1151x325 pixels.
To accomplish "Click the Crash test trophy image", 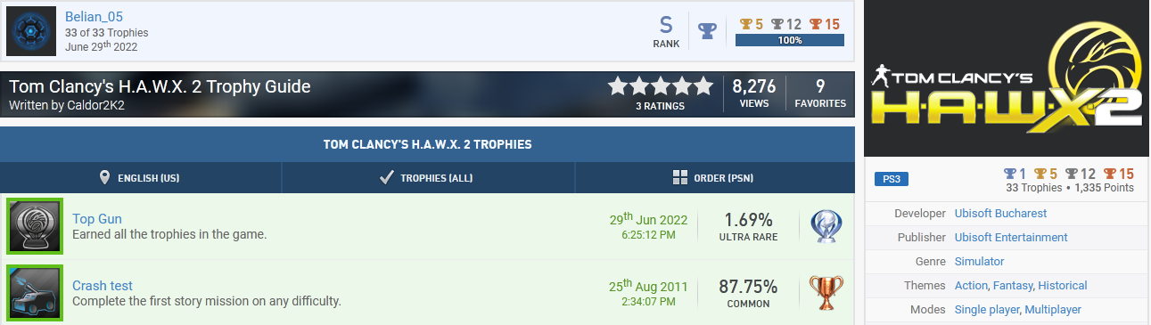I will [34, 293].
